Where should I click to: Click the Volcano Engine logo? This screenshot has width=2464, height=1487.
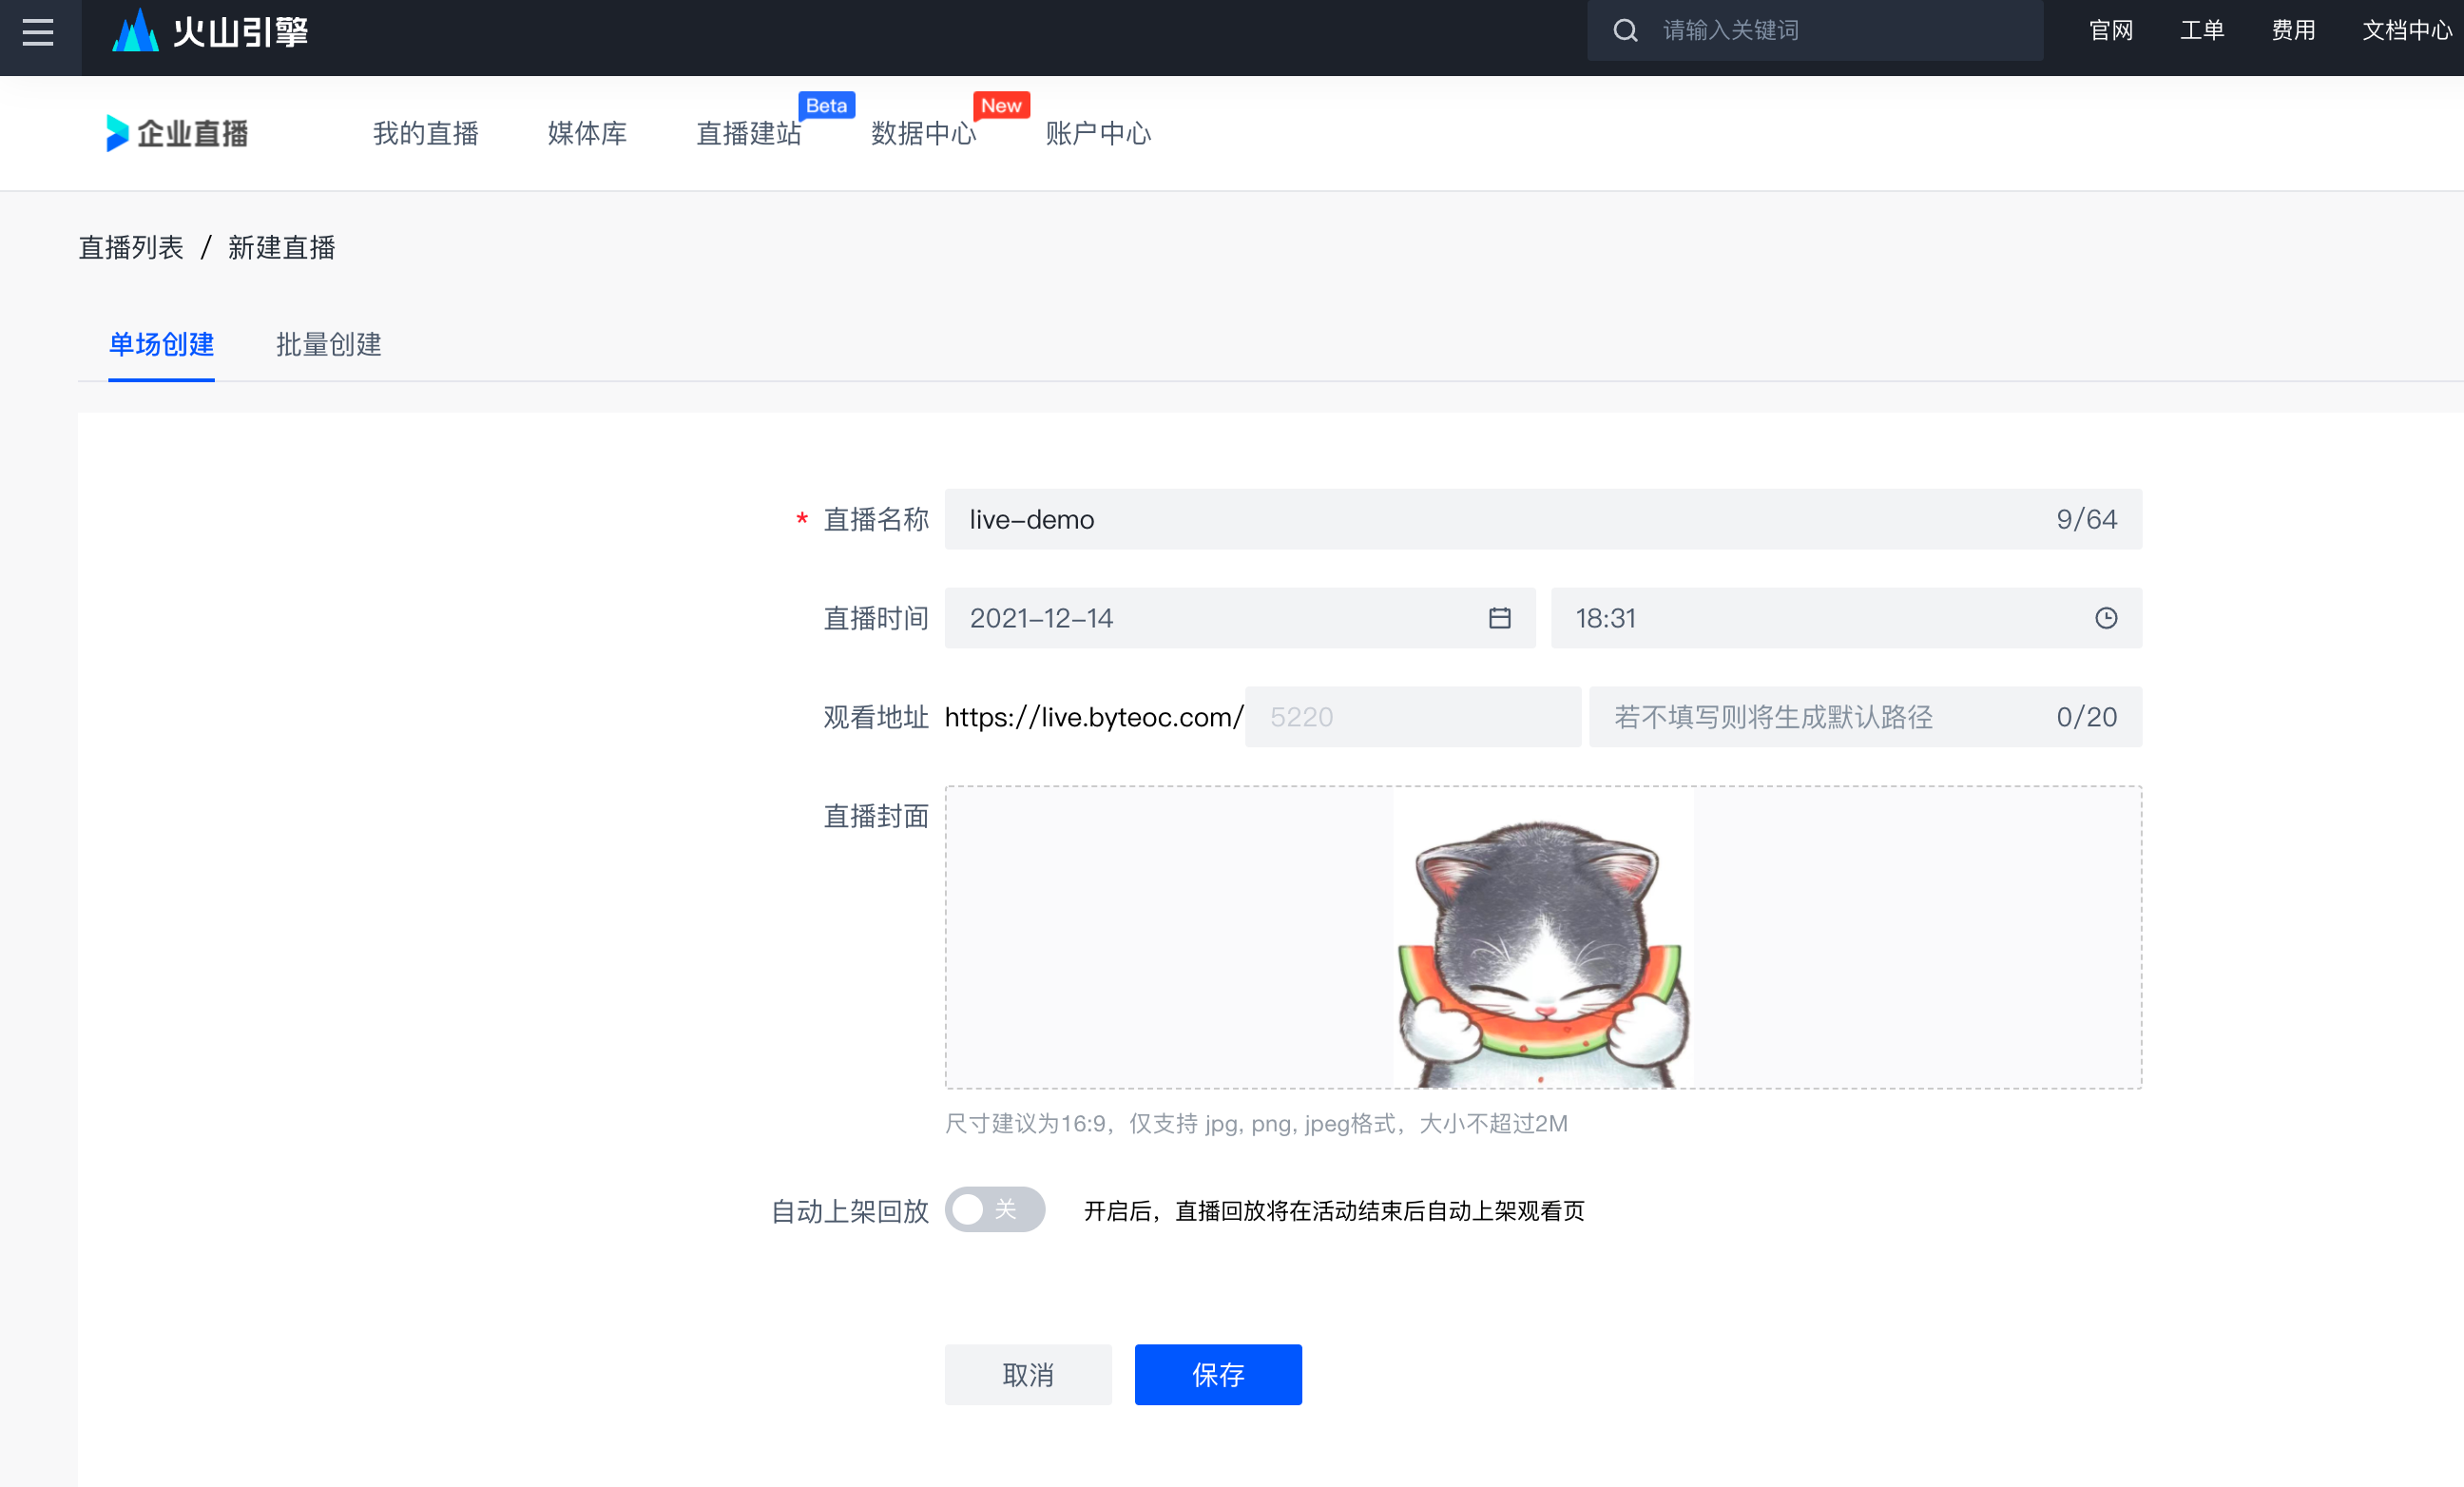point(210,32)
